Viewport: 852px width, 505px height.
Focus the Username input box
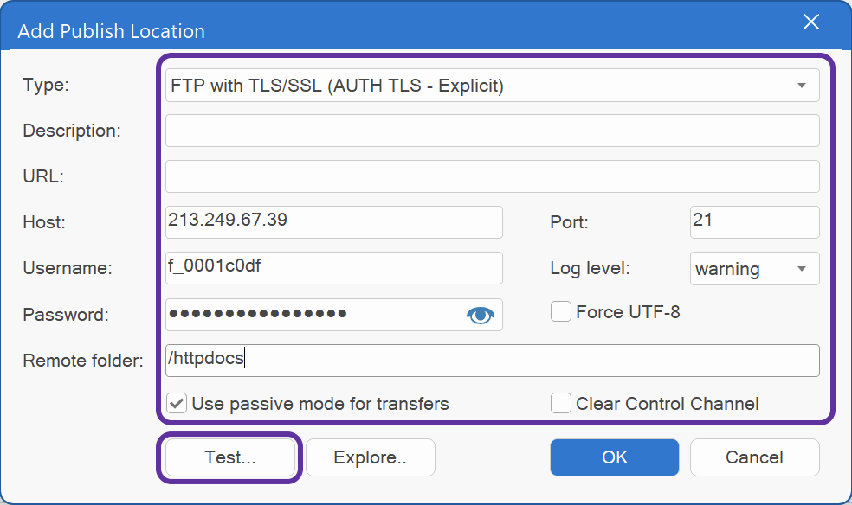pos(333,267)
